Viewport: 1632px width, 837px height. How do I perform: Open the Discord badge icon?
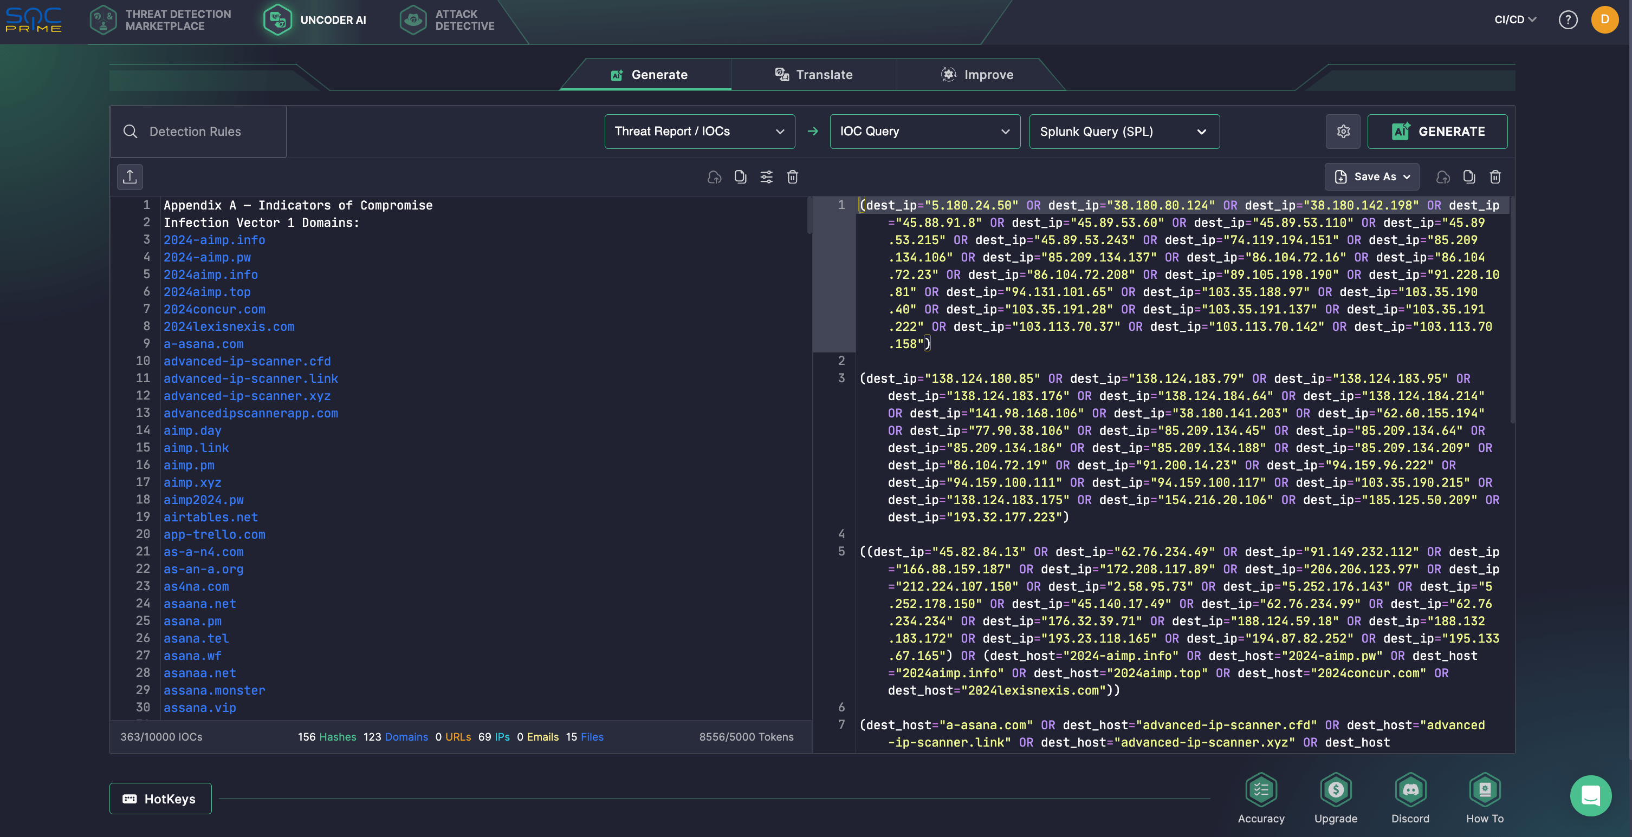[x=1410, y=789]
